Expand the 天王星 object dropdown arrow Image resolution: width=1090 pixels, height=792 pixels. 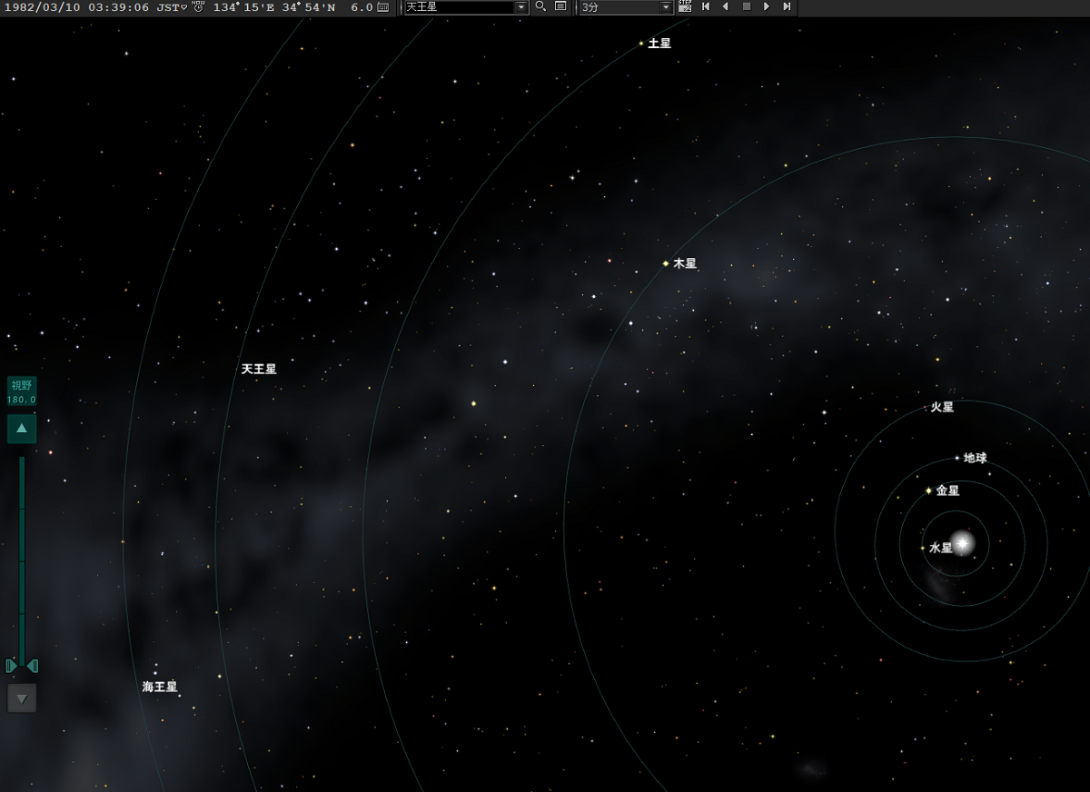[521, 7]
